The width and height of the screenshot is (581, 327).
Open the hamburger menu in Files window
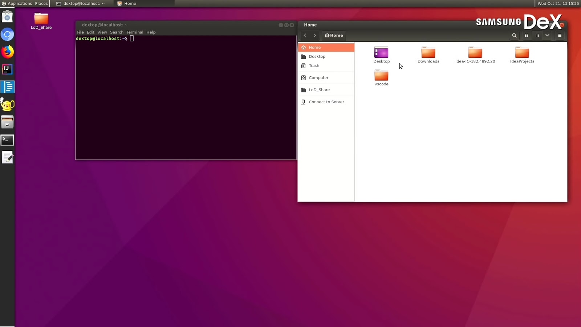[560, 36]
